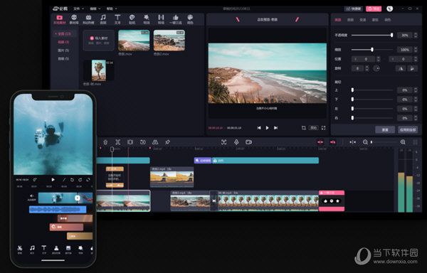Click the crop clip icon beside the split tool
The height and width of the screenshot is (273, 427).
pyautogui.click(x=130, y=142)
